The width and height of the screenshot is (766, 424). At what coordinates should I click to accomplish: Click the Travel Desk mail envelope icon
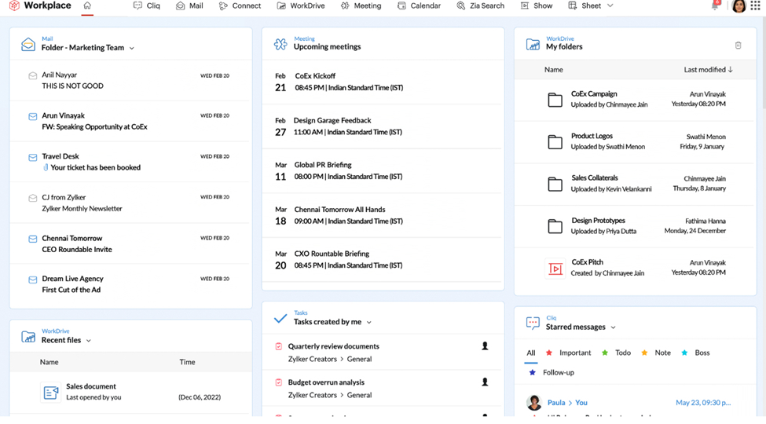coord(33,157)
